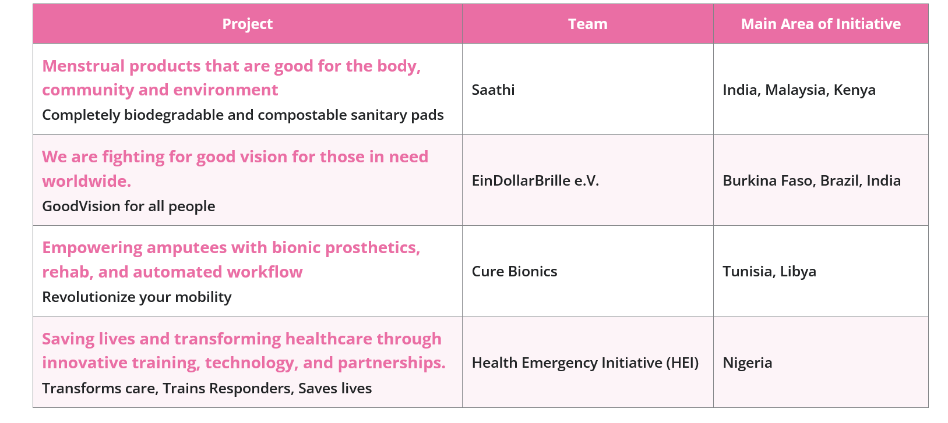Screen dimensions: 948x423
Task: Click the Burkina Faso, Brazil, India cell
Action: [x=811, y=181]
